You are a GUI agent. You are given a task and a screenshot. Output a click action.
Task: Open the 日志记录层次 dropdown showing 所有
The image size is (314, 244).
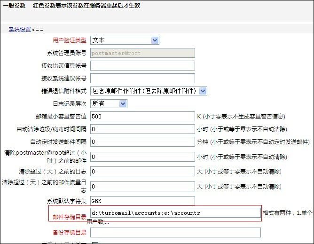point(109,103)
